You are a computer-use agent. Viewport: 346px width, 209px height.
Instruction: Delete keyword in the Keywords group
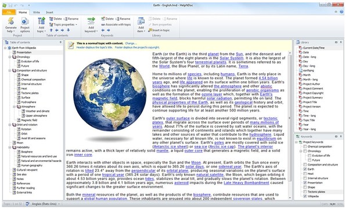[x=107, y=19]
